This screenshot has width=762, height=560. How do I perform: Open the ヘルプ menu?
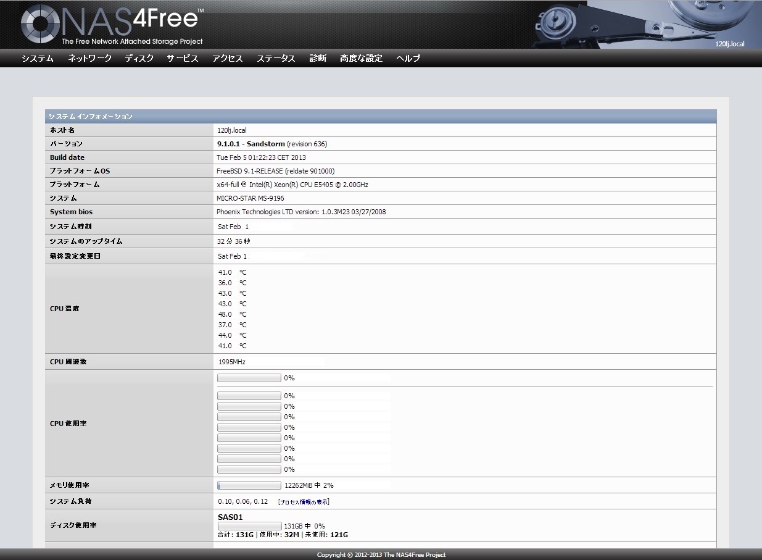408,58
